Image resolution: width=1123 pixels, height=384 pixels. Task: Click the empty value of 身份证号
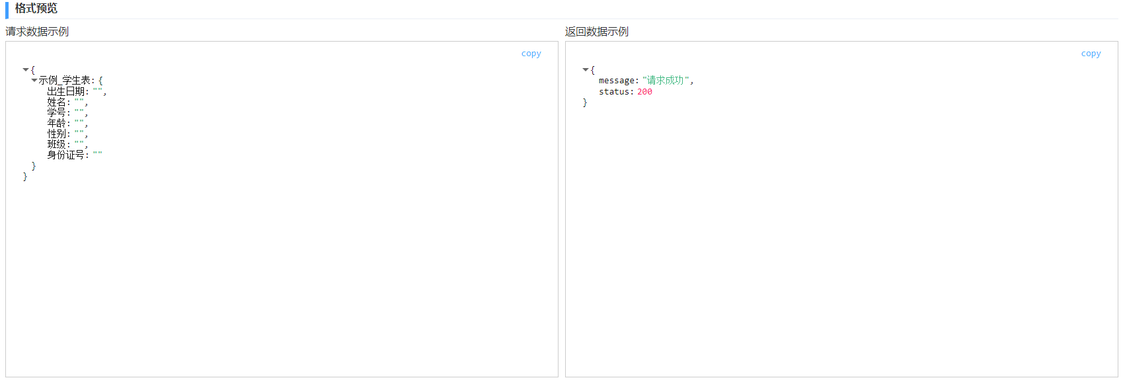coord(97,154)
